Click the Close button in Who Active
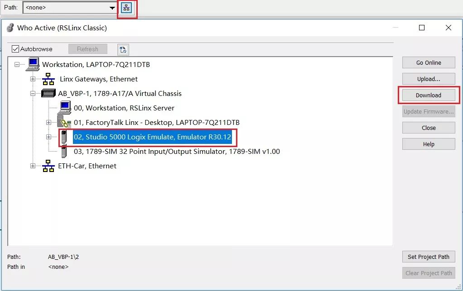The height and width of the screenshot is (291, 463). (x=429, y=128)
